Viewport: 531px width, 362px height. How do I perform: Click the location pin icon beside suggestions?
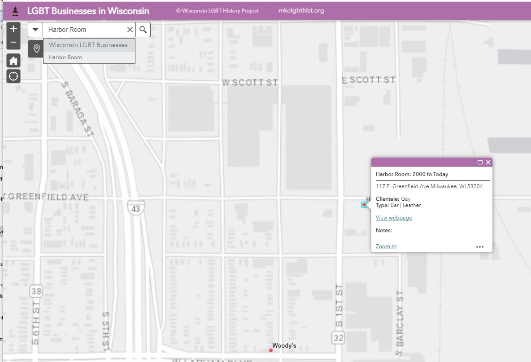[x=36, y=49]
